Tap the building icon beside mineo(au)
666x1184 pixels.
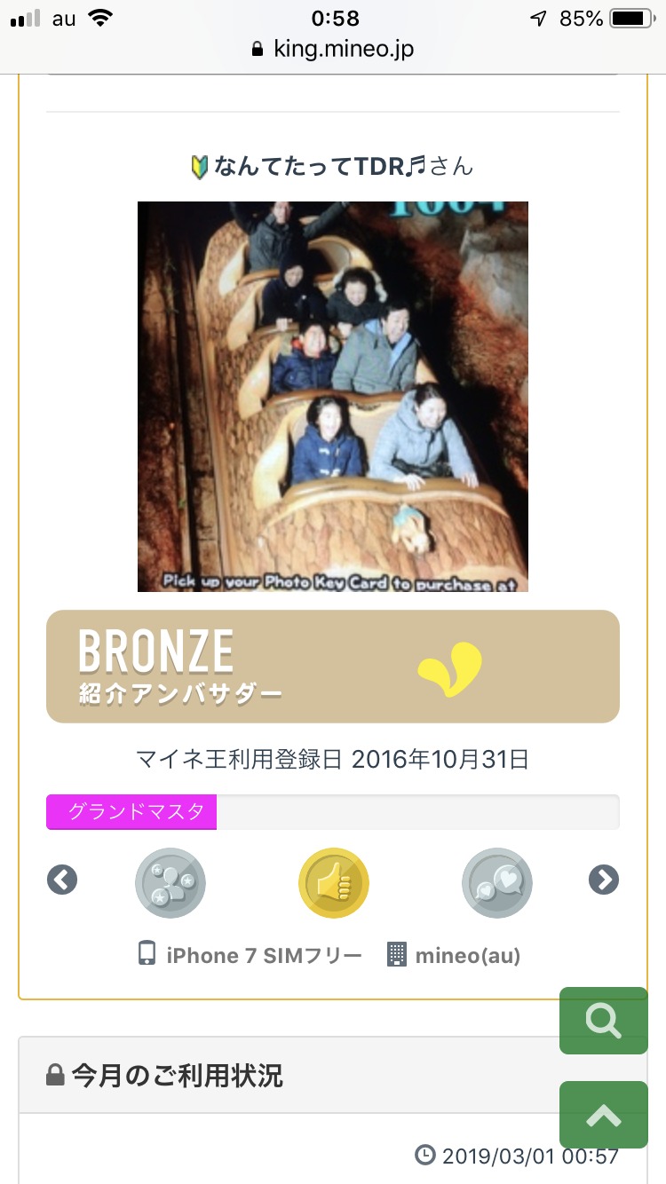pyautogui.click(x=397, y=955)
